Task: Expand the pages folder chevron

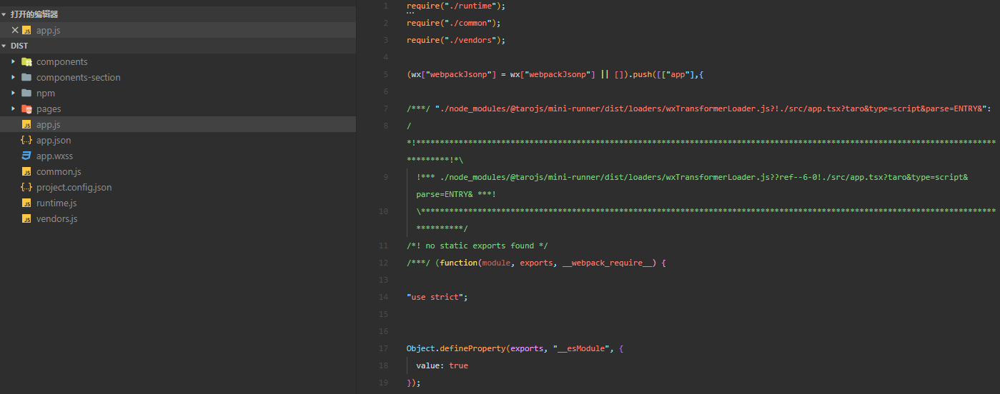Action: click(14, 108)
